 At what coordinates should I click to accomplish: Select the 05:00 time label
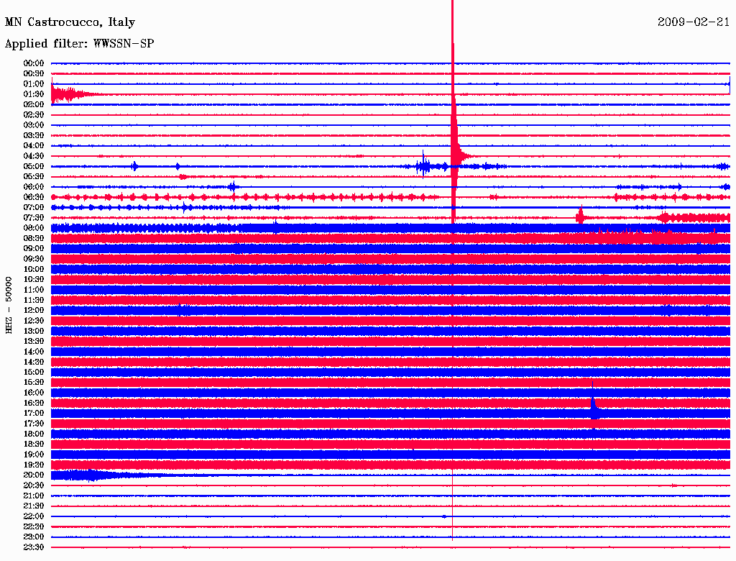pos(34,166)
